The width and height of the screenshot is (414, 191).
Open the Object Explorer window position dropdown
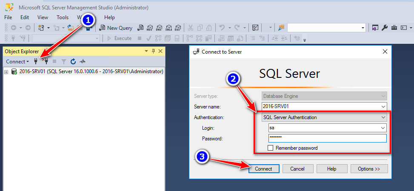146,51
